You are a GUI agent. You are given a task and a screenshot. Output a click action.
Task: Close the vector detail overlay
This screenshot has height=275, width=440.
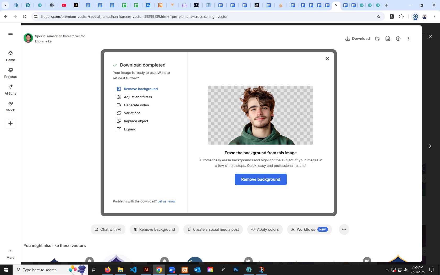(x=430, y=37)
